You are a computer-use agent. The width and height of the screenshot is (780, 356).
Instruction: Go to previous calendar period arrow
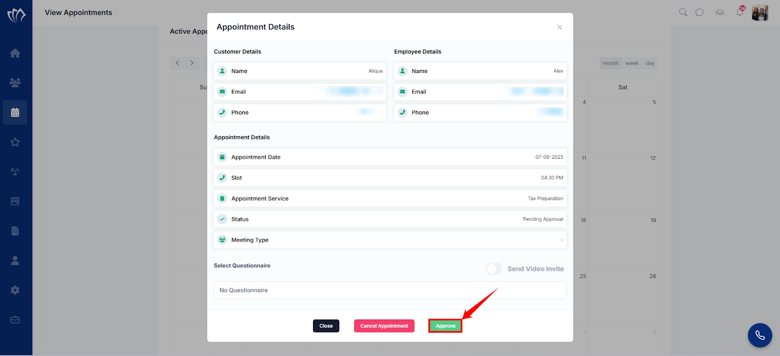click(x=177, y=63)
